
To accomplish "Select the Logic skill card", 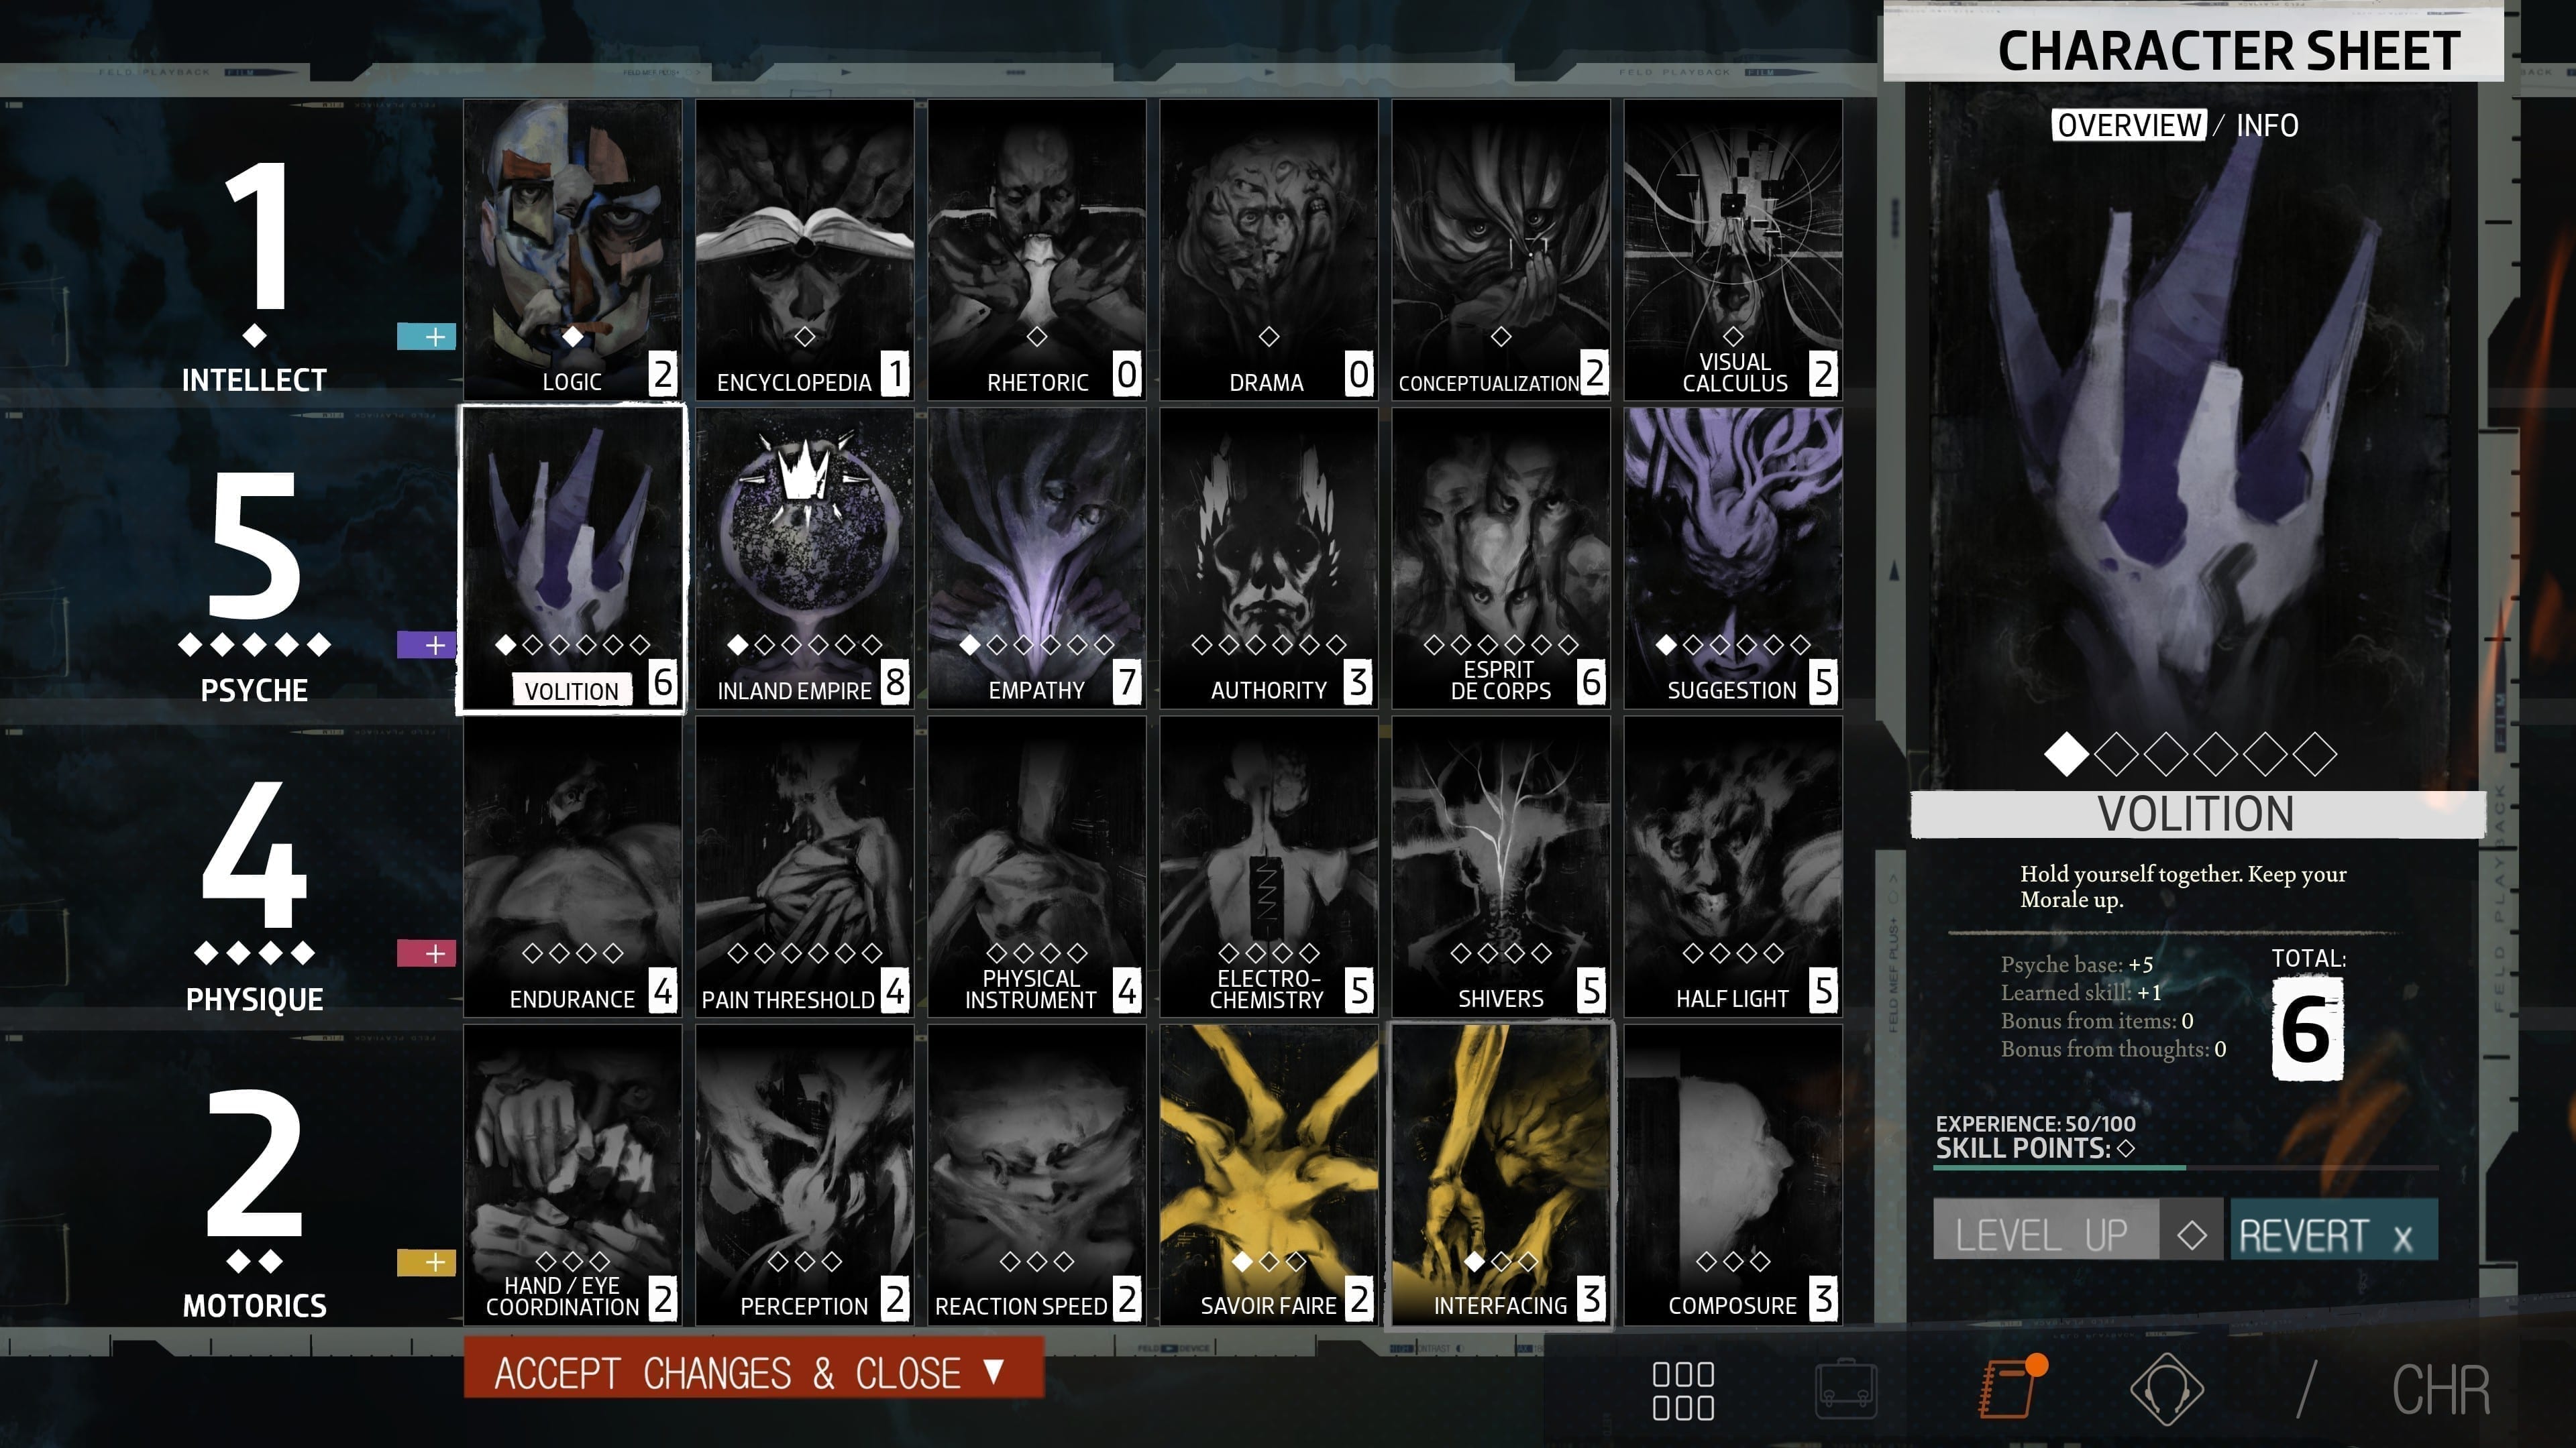I will point(572,249).
